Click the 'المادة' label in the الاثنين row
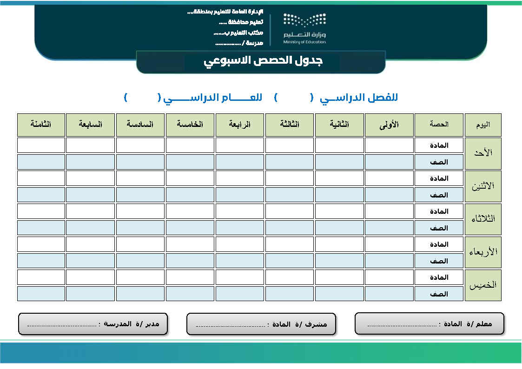 point(439,178)
